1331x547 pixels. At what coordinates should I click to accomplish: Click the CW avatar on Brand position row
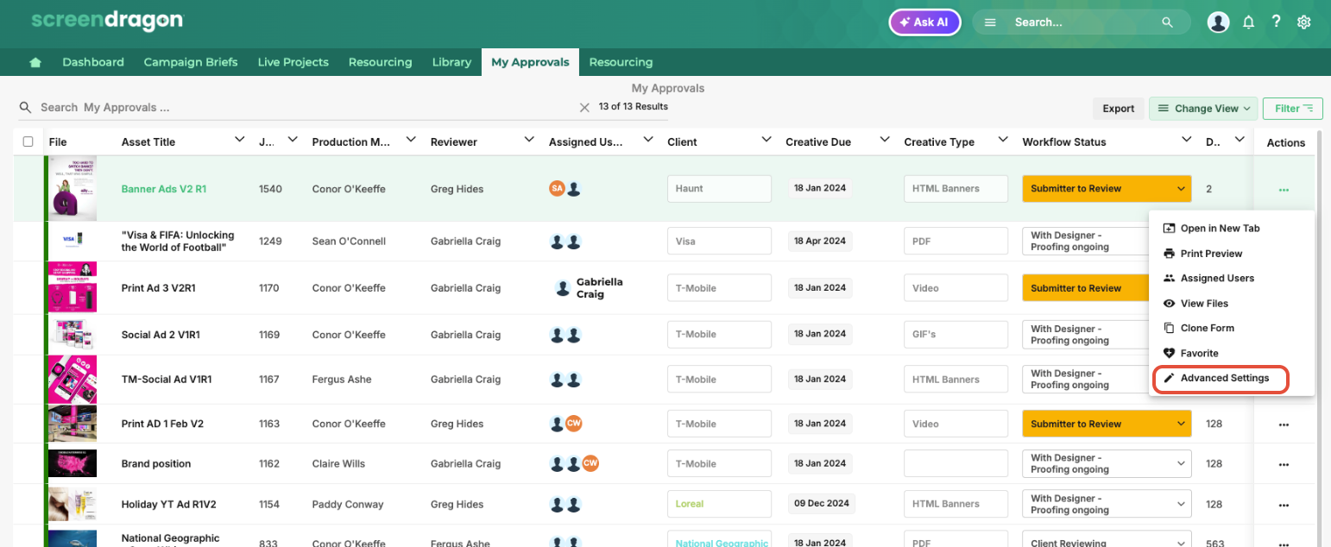[x=590, y=463]
